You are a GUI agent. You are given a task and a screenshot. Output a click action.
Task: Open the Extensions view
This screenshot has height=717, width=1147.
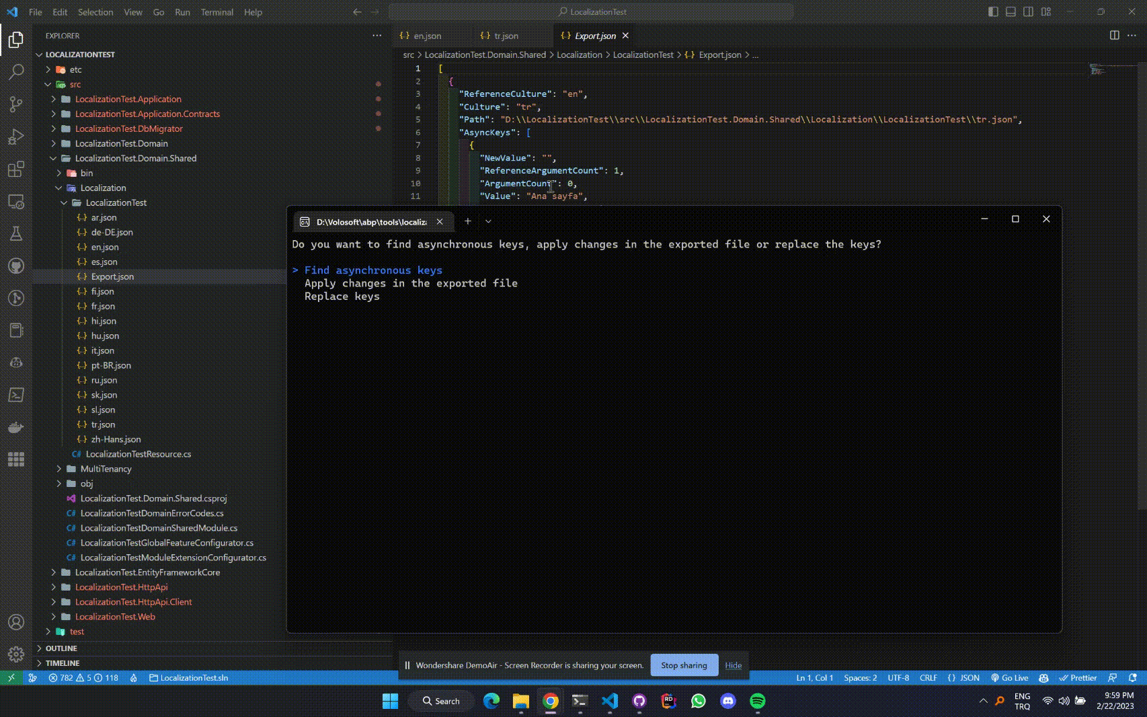pyautogui.click(x=16, y=169)
